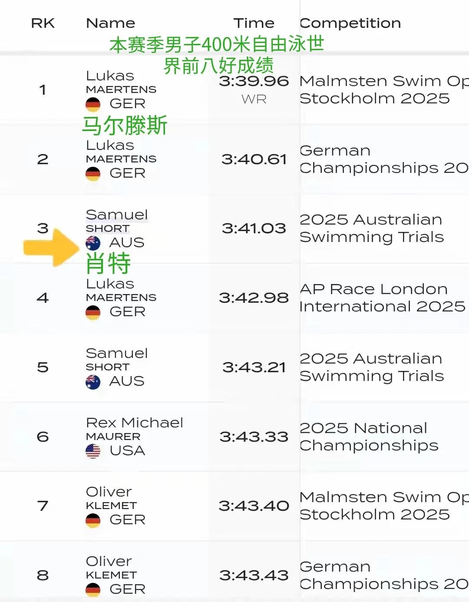The width and height of the screenshot is (469, 602).
Task: Click the yellow arrow pointing at Samuel Short
Action: click(x=51, y=247)
